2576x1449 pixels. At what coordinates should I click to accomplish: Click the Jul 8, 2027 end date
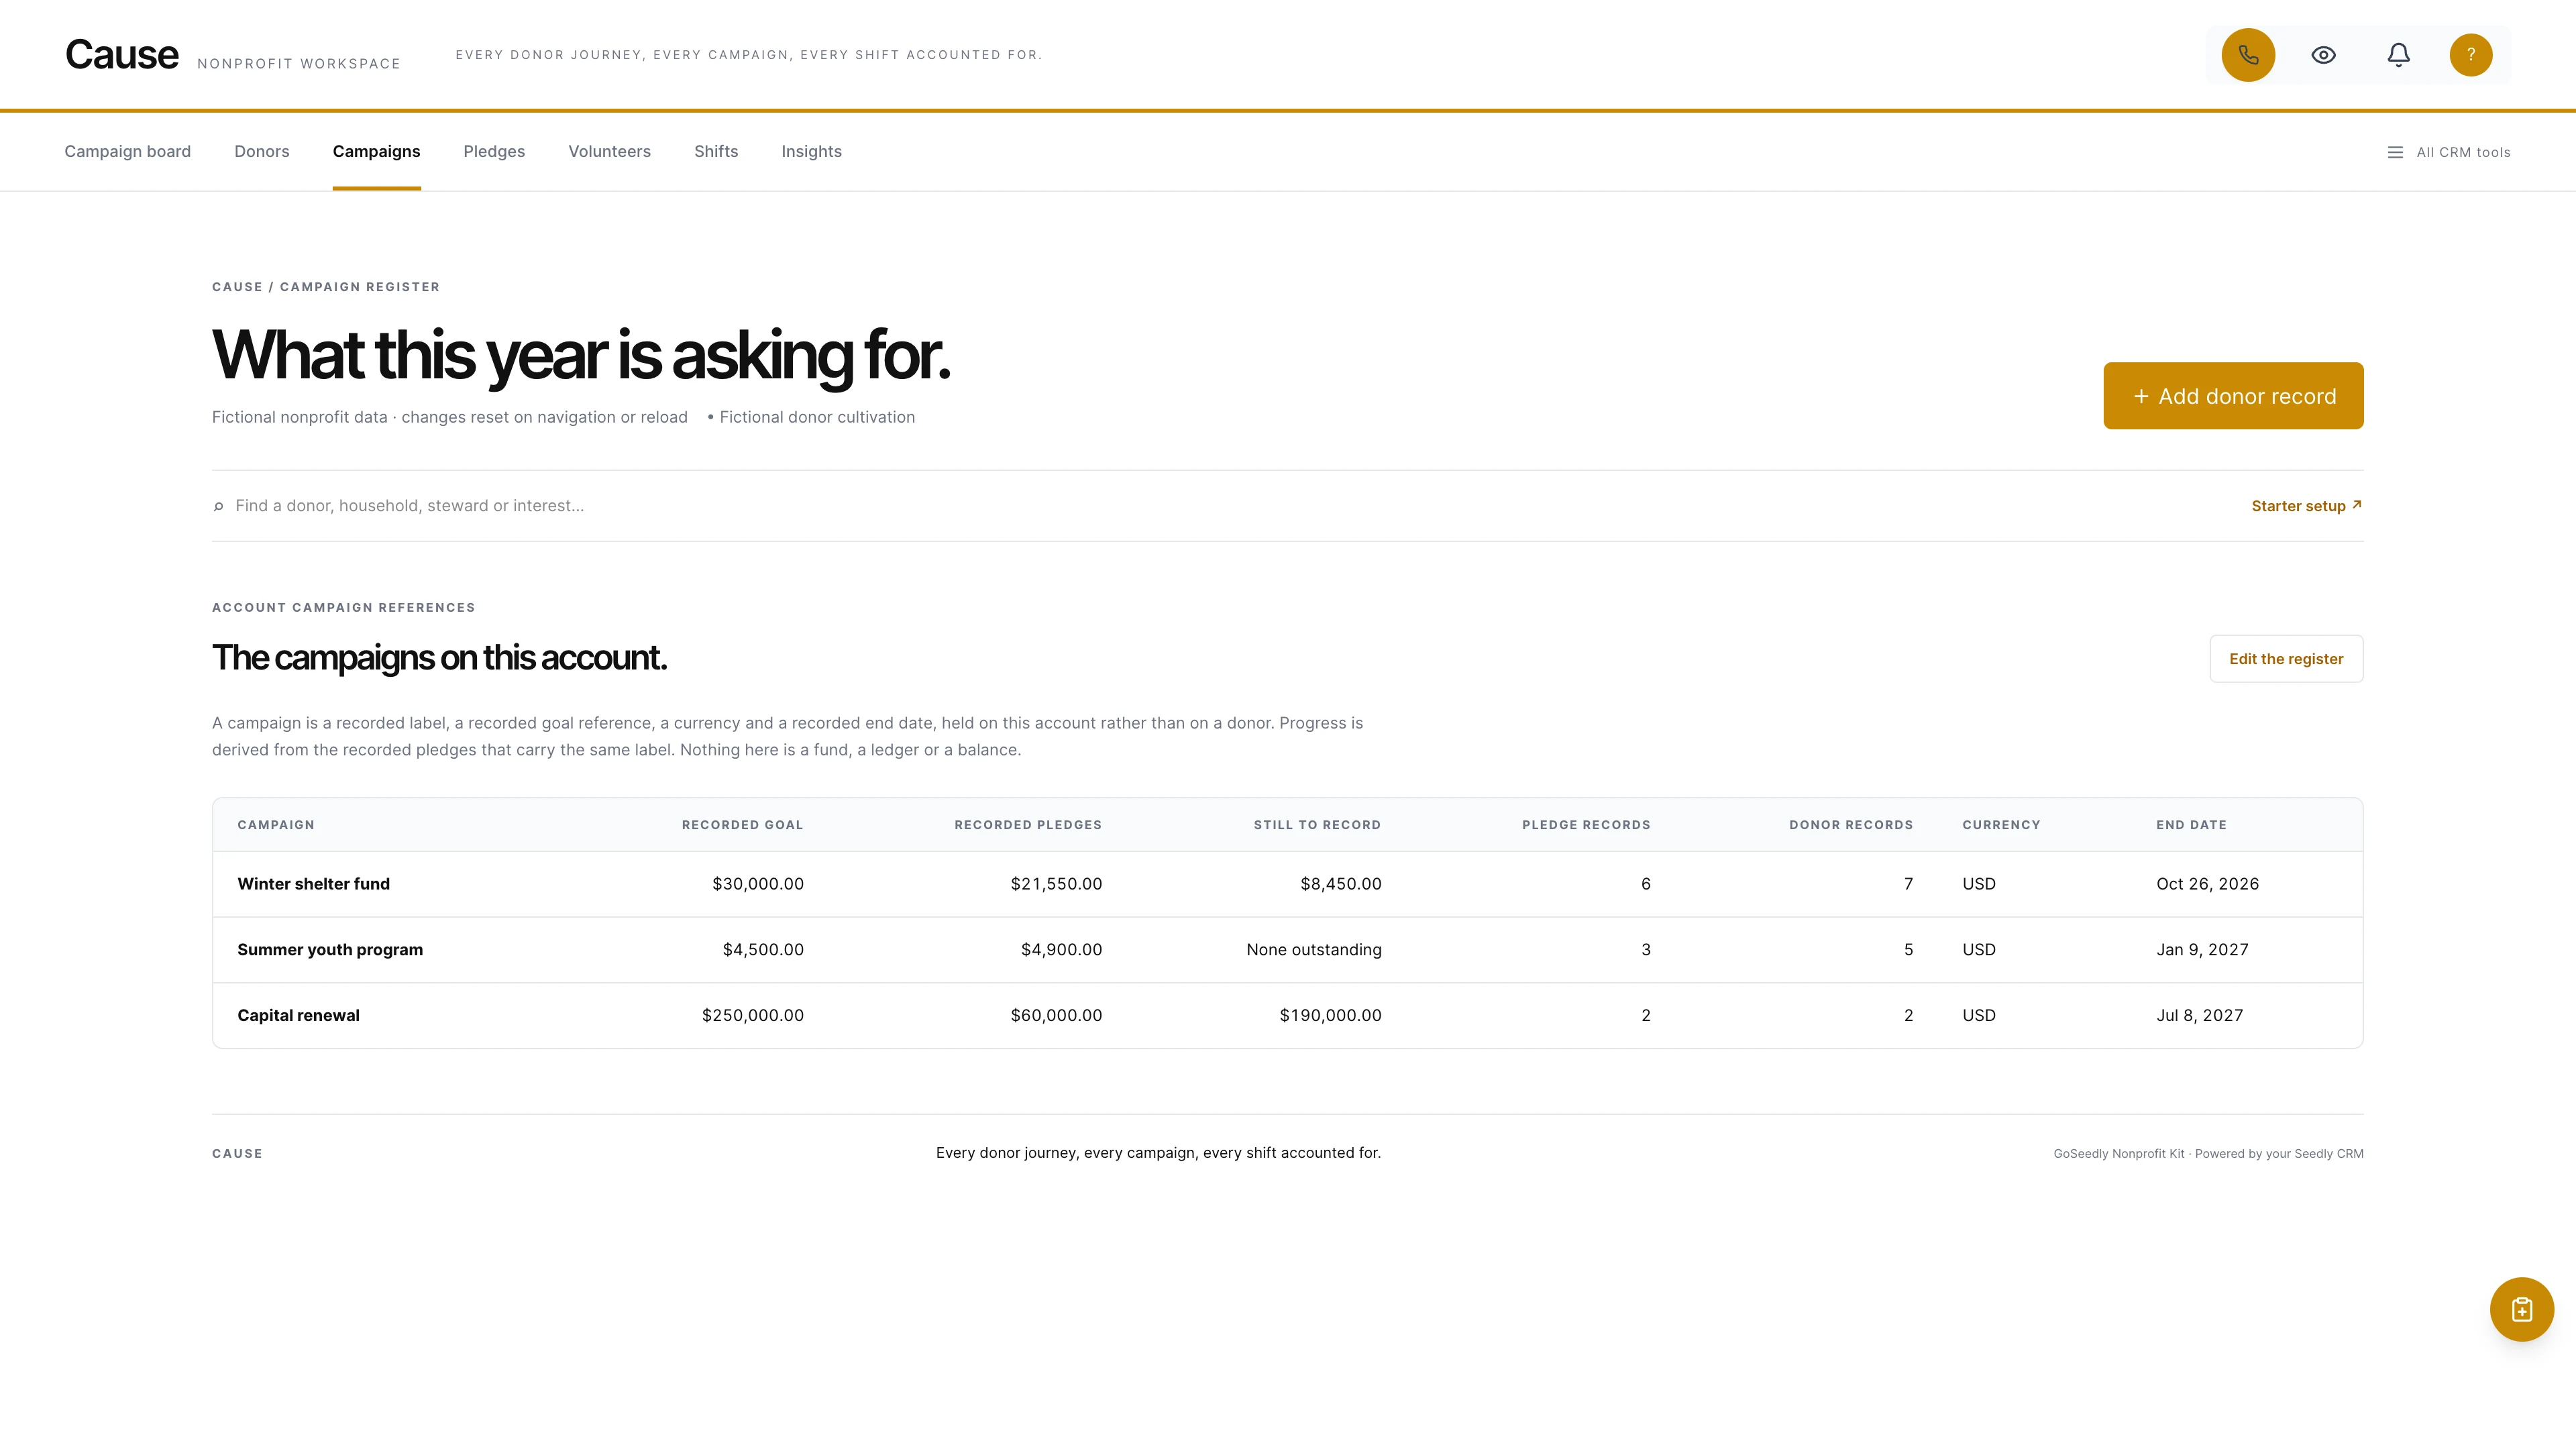[x=2199, y=1015]
